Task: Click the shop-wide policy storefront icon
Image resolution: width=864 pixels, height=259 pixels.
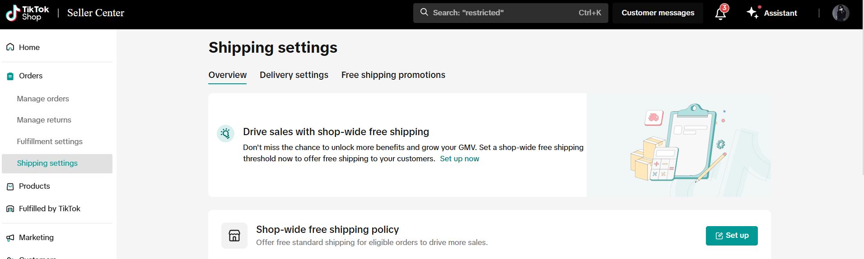Action: (x=234, y=236)
